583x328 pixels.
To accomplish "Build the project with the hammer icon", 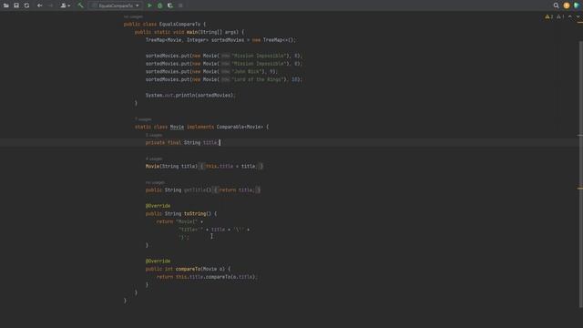I will pos(80,5).
